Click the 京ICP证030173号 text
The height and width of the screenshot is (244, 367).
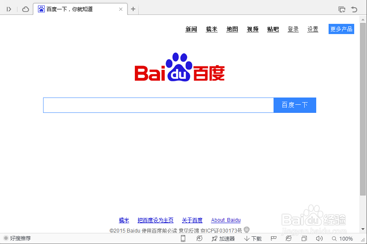coord(221,231)
